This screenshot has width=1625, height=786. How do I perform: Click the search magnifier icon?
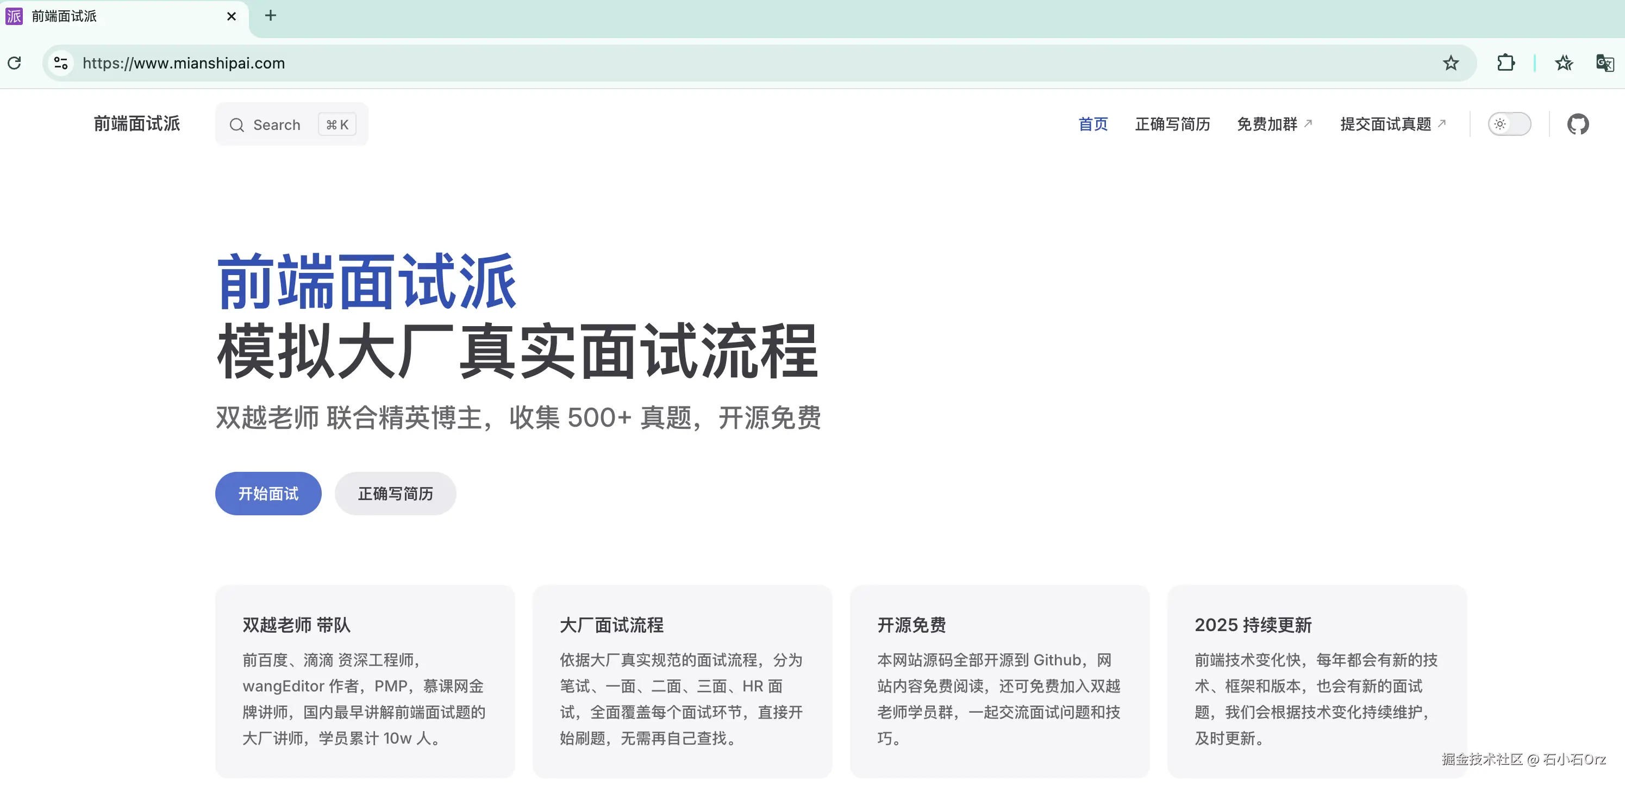[x=236, y=125]
